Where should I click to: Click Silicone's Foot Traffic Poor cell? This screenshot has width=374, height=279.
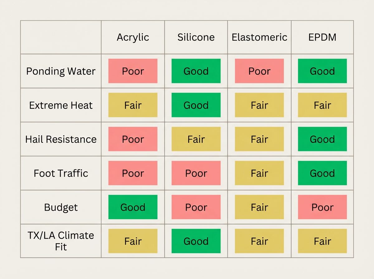(196, 173)
